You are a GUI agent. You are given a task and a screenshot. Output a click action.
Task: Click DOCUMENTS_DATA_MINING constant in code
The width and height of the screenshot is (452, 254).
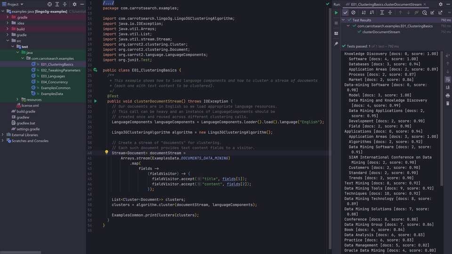point(204,159)
